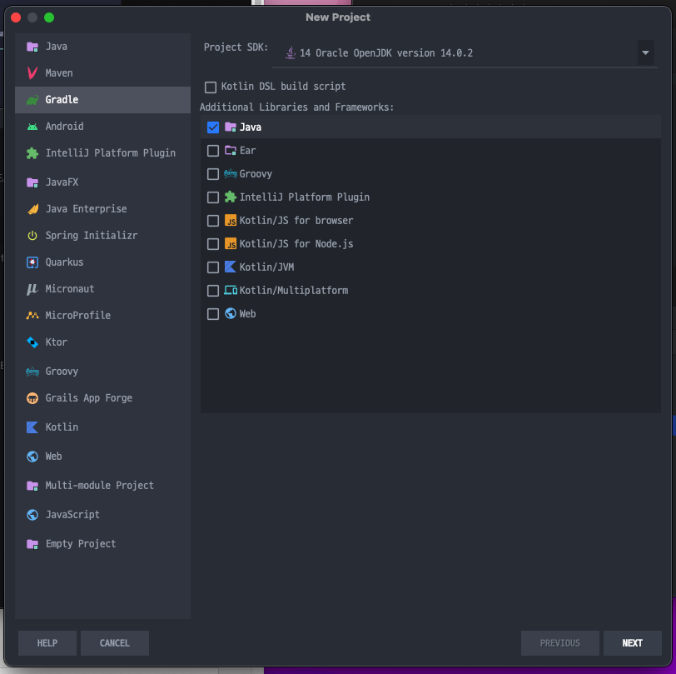
Task: Select the Groovy row label in frameworks list
Action: point(256,174)
